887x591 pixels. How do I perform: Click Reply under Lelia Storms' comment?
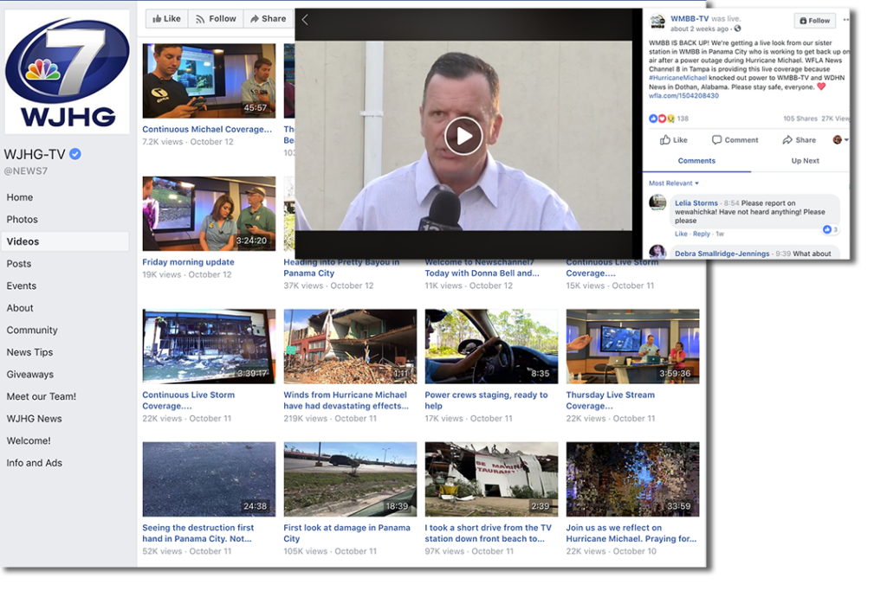tap(702, 234)
